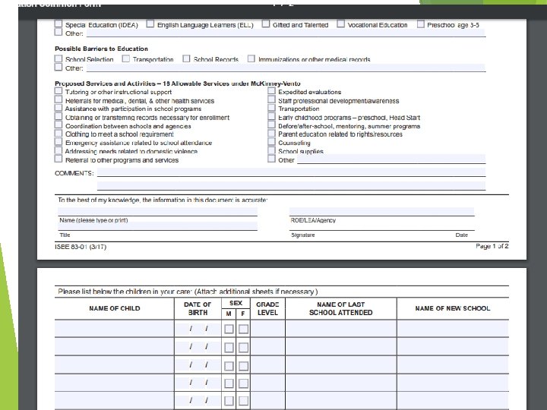This screenshot has width=547, height=410.
Task: Click the GRADE LEVEL column header
Action: pyautogui.click(x=267, y=308)
